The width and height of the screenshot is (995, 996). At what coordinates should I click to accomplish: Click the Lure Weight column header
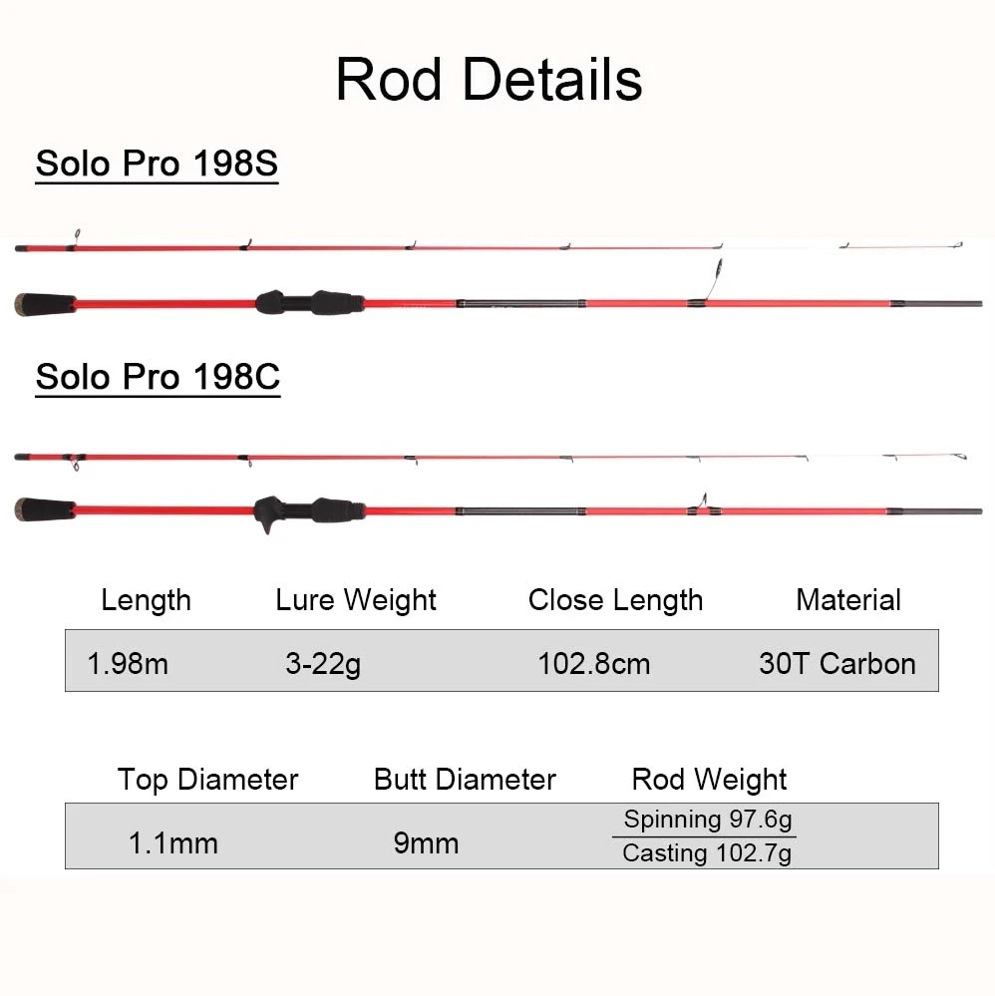[356, 600]
